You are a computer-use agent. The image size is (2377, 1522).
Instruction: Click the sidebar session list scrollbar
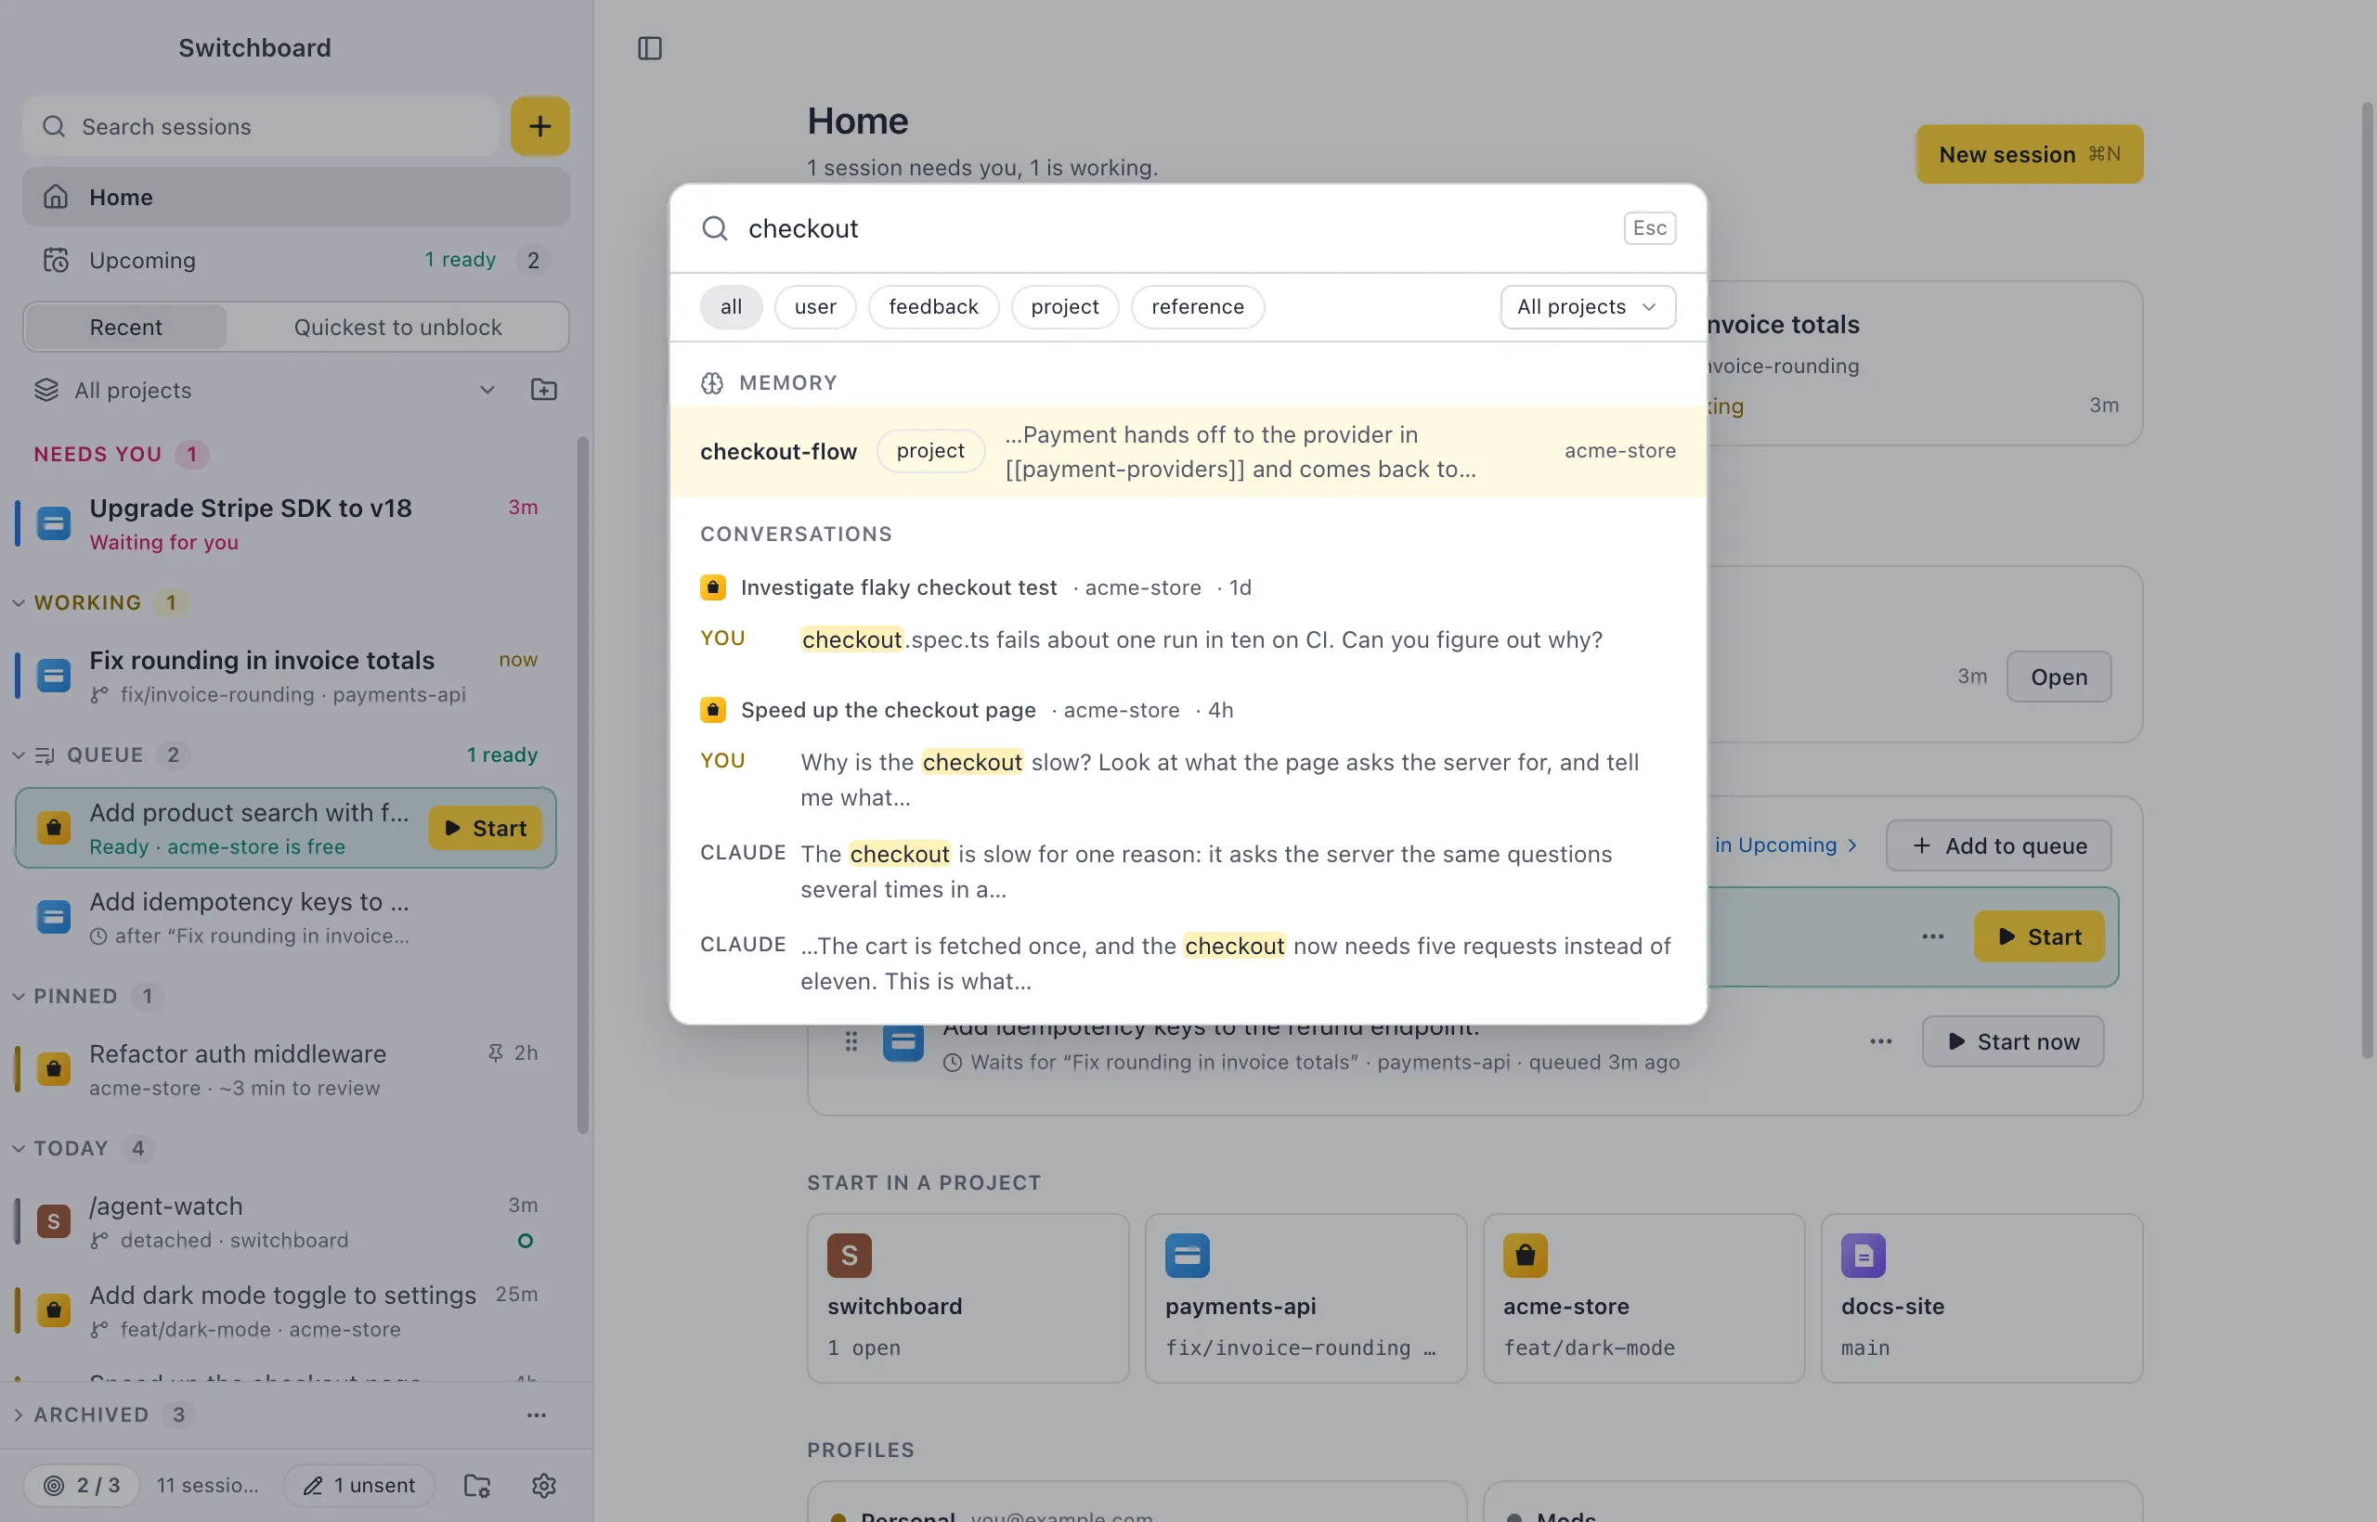(x=582, y=786)
